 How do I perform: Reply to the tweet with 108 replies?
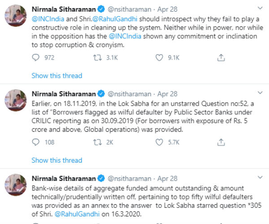click(x=36, y=142)
